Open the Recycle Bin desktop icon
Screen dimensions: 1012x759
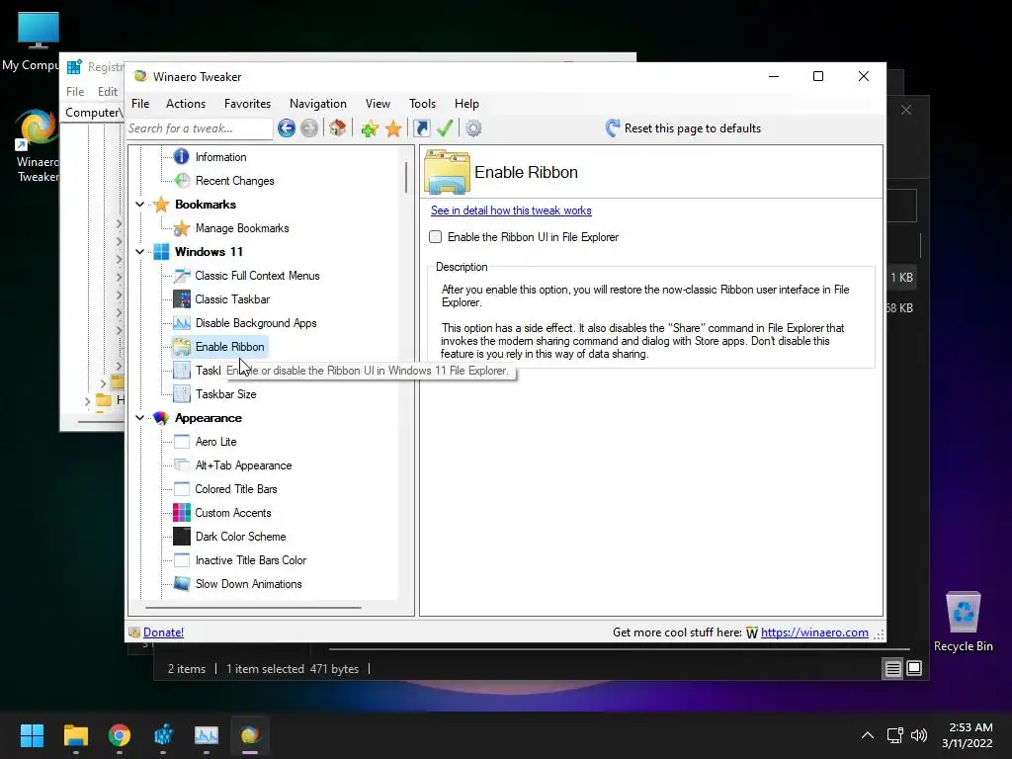click(963, 622)
